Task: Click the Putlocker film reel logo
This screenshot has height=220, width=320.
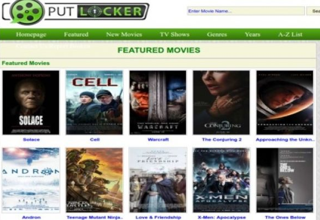Action: [x=27, y=12]
